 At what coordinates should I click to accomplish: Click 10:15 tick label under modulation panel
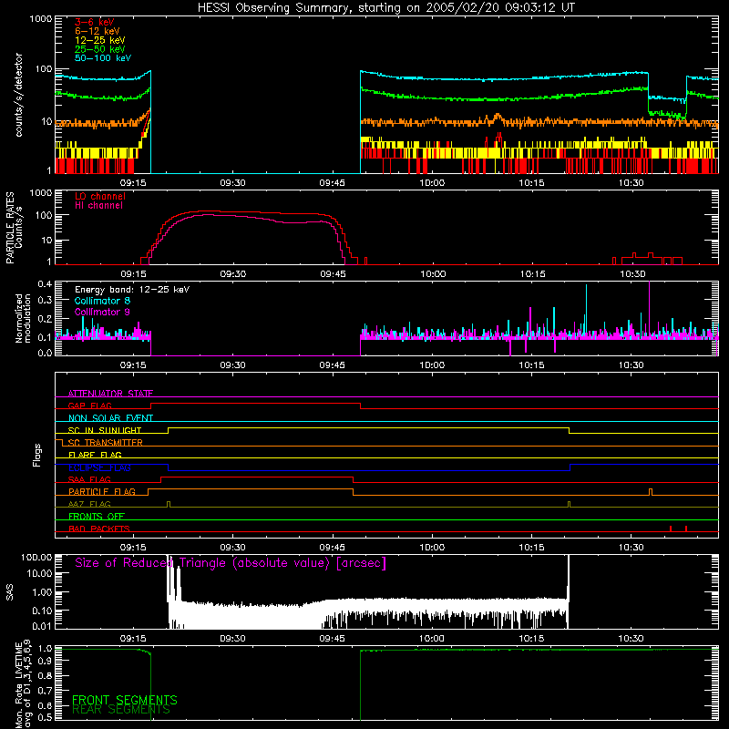(x=531, y=365)
